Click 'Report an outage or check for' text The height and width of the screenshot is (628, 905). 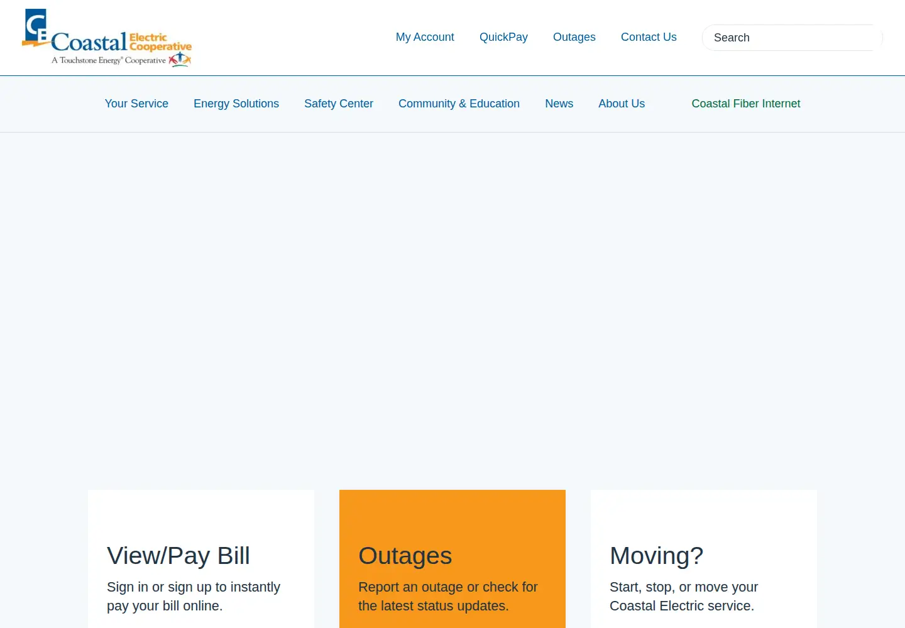pos(448,587)
